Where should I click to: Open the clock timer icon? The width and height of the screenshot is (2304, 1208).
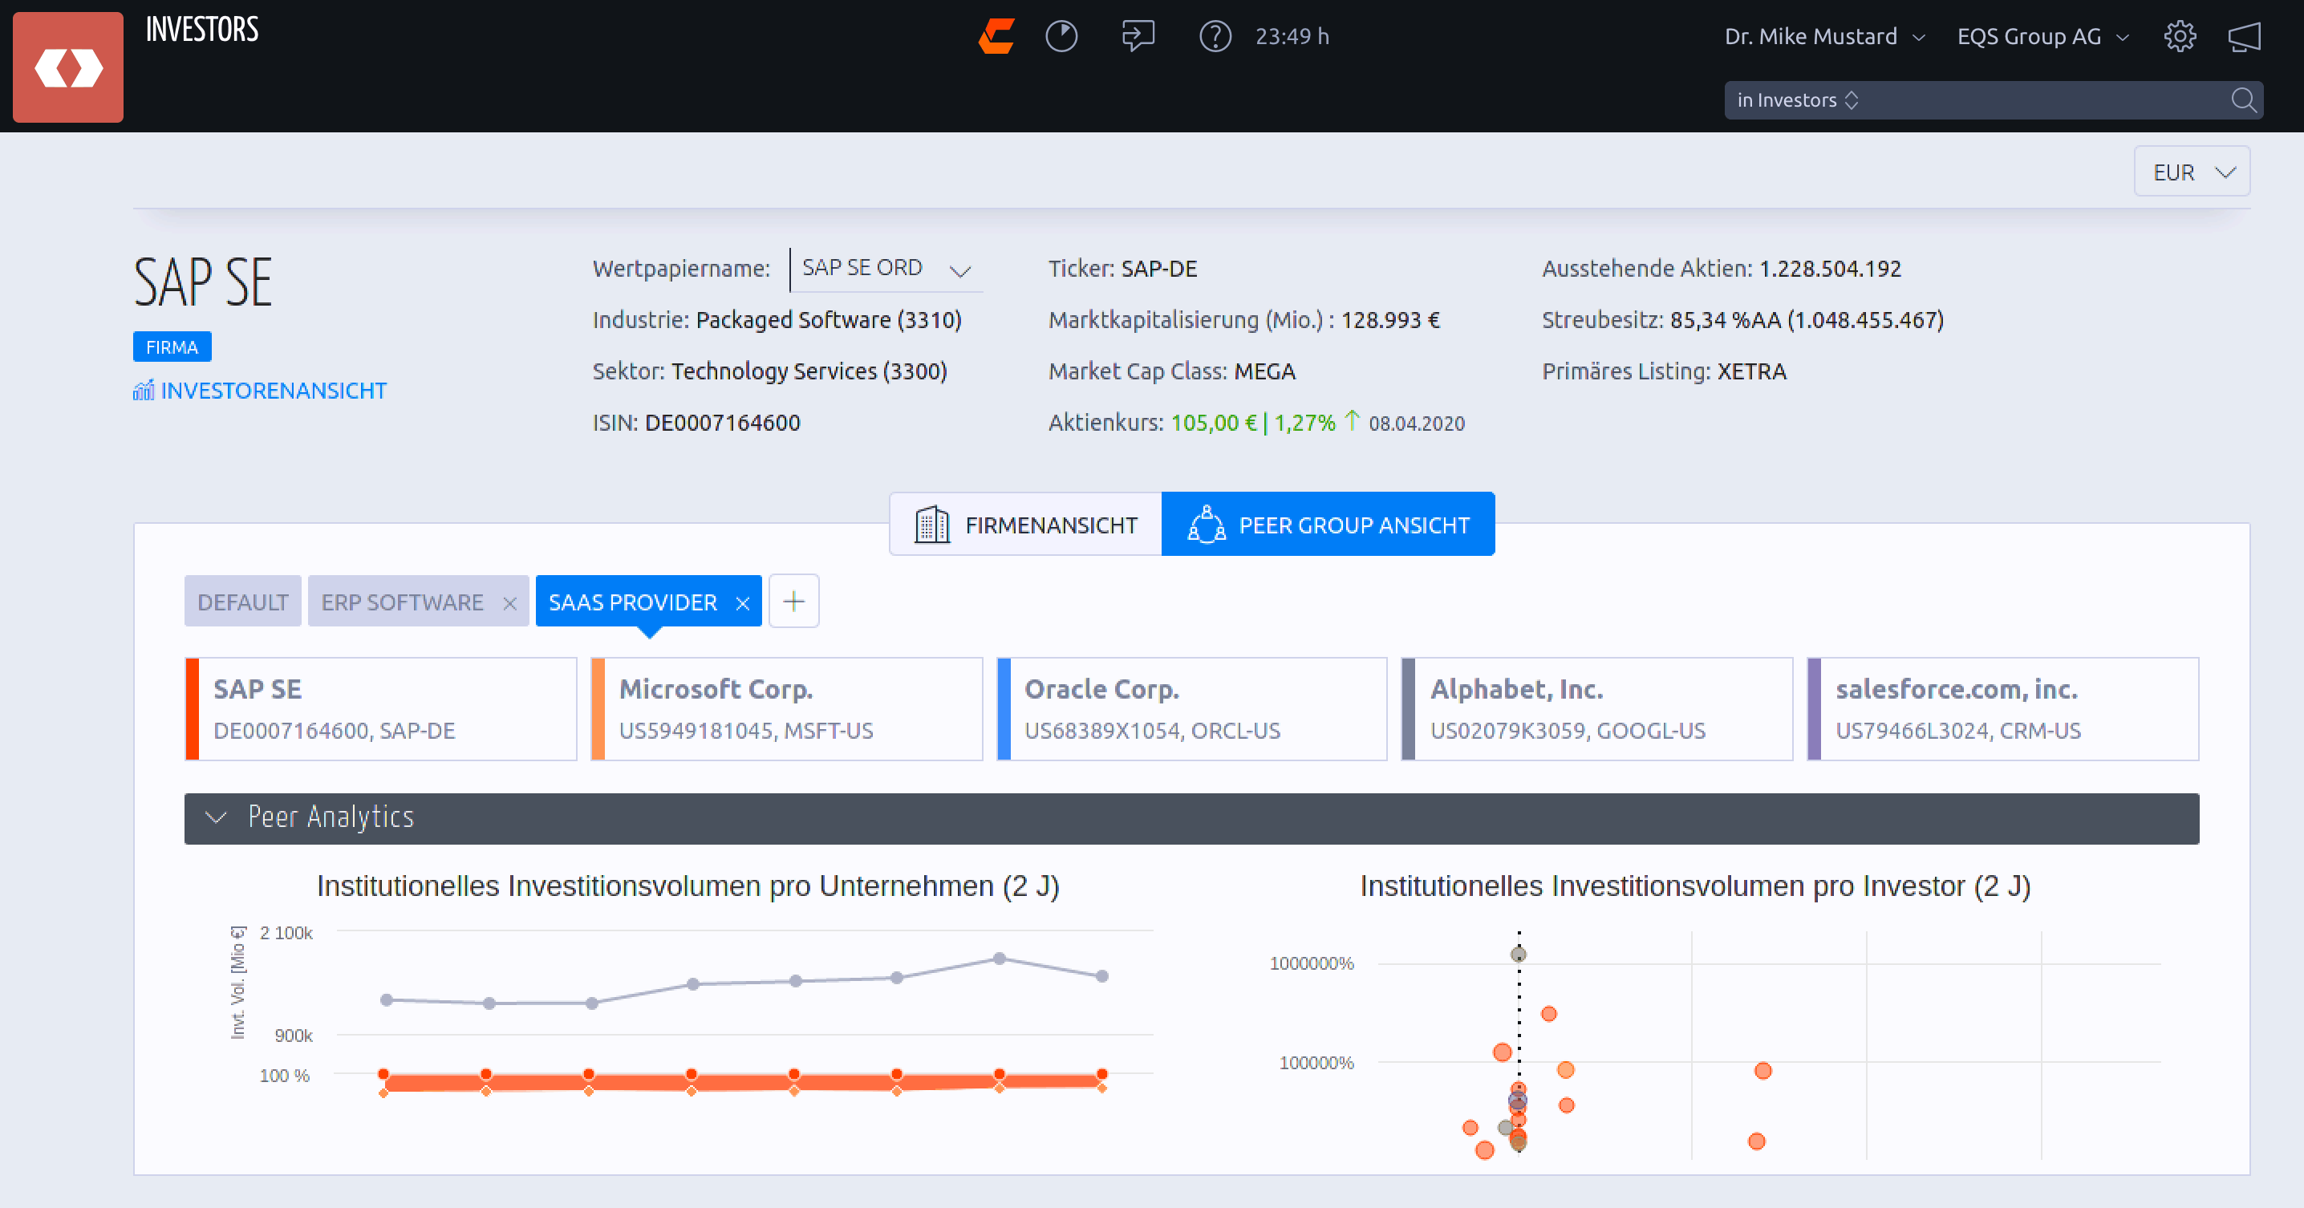tap(1061, 37)
